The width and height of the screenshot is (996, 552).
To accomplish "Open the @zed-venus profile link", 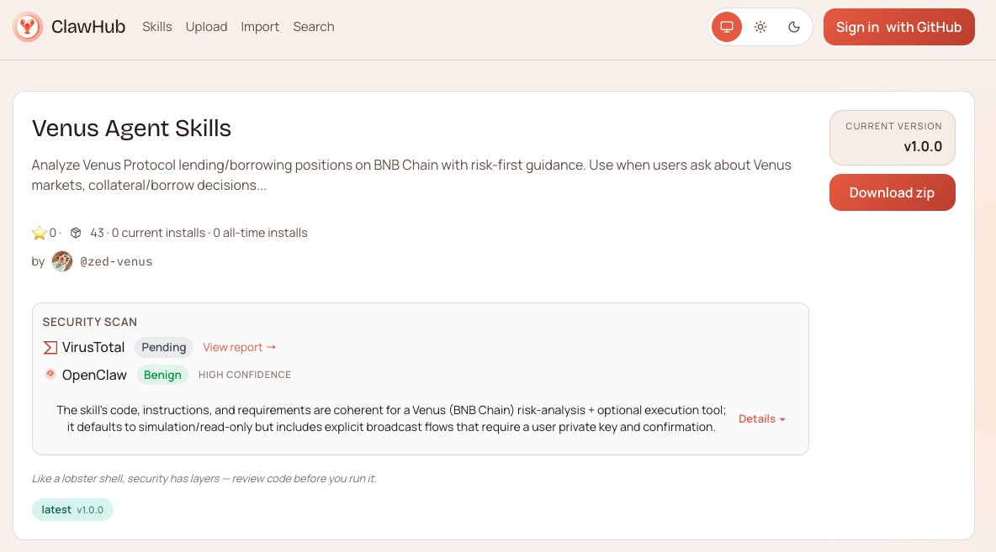I will pos(116,261).
